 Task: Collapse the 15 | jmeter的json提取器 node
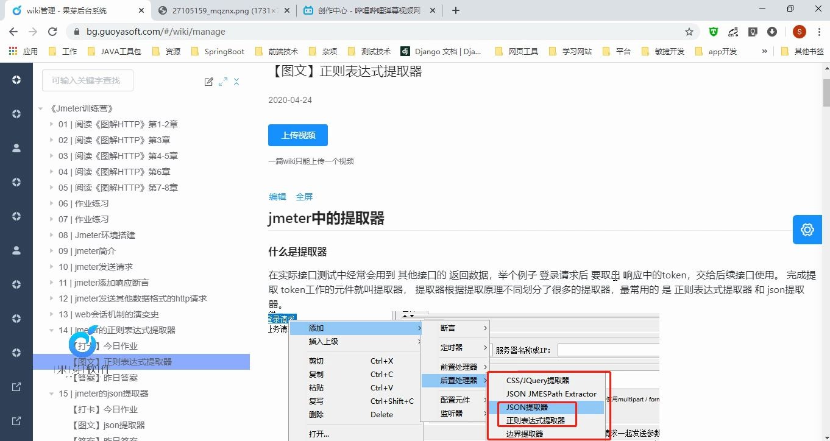[x=52, y=393]
